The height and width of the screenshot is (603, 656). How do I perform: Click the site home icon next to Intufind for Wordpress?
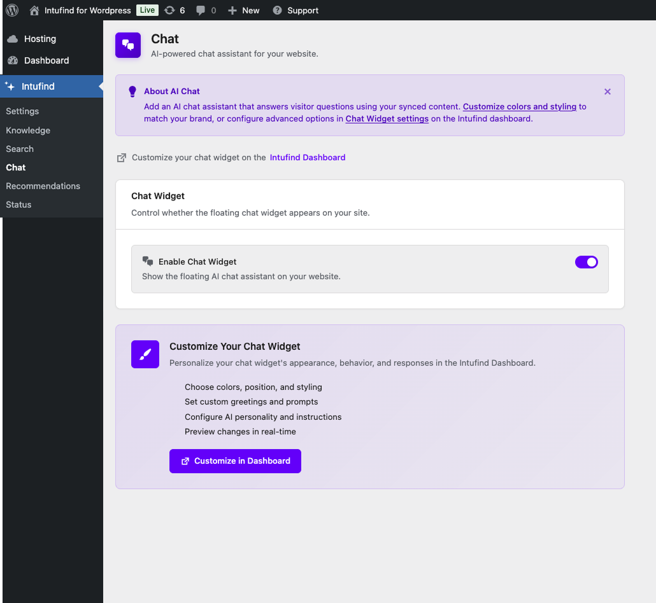click(34, 10)
